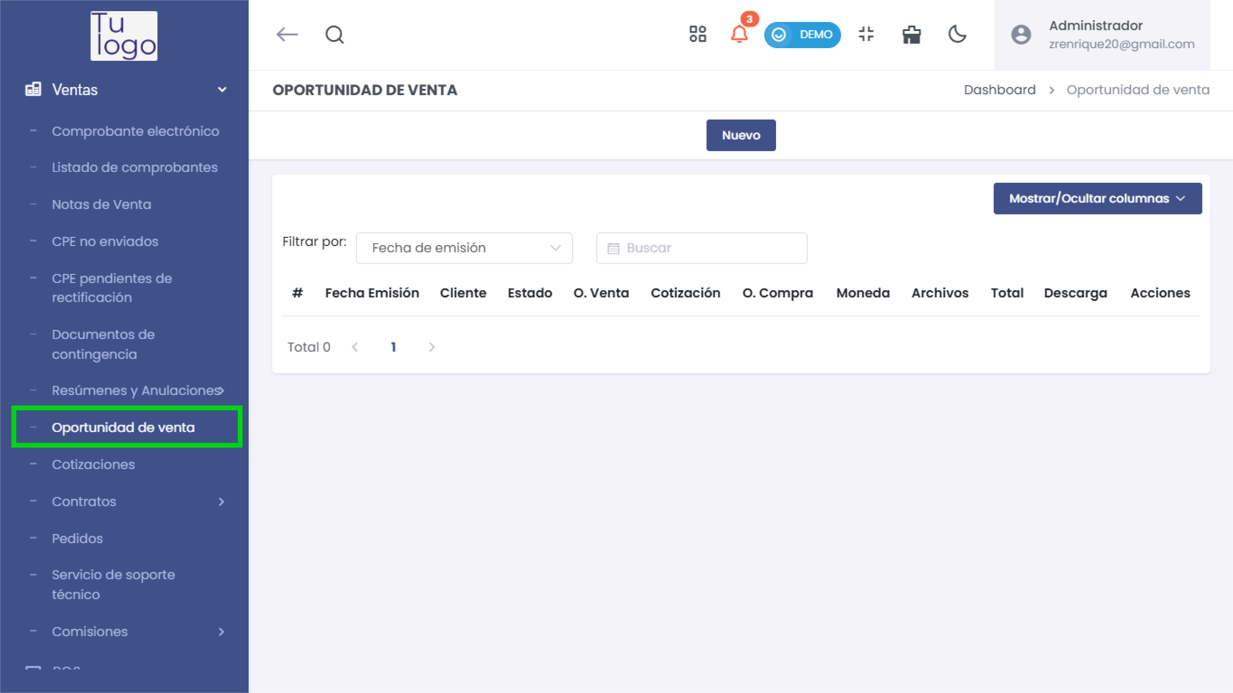The image size is (1233, 693).
Task: Open Listado de comprobantes from the menu
Action: click(135, 167)
